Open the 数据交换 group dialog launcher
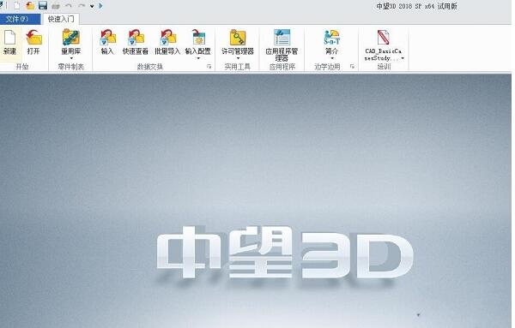The width and height of the screenshot is (515, 328). (209, 67)
